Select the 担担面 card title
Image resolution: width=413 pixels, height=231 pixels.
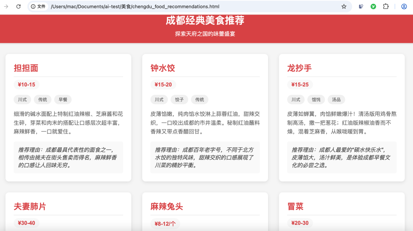pos(26,68)
